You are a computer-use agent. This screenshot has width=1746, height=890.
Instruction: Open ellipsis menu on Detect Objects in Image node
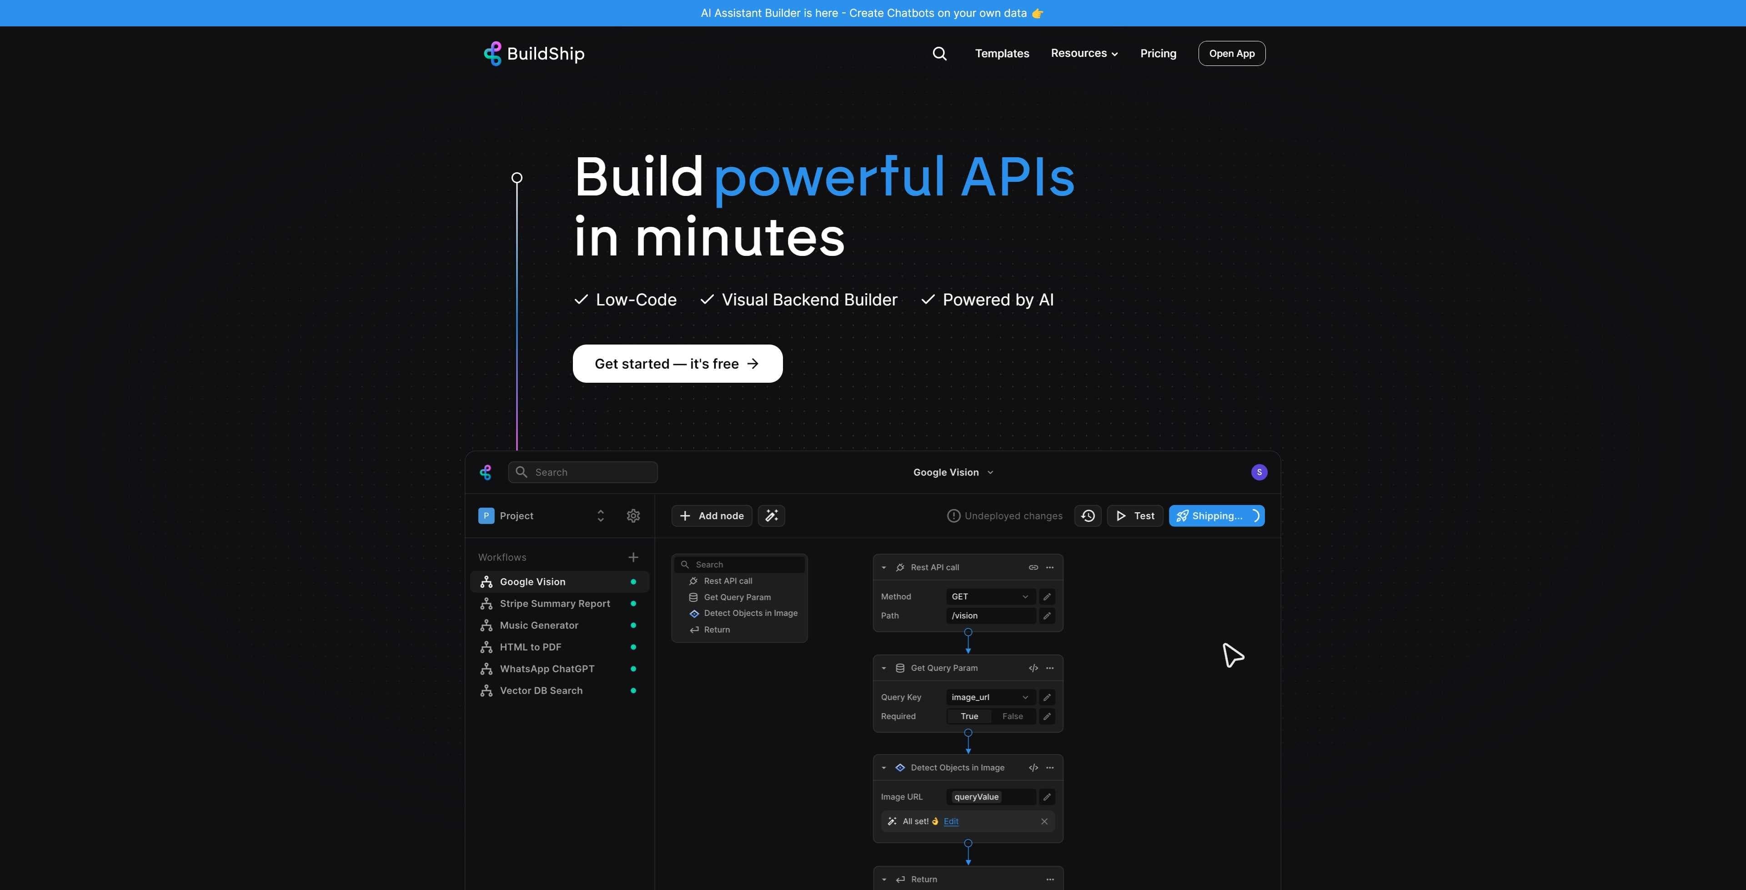1050,767
